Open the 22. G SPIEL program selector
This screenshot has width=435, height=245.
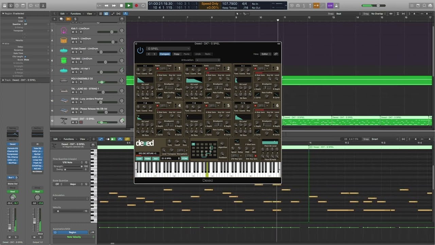170,159
